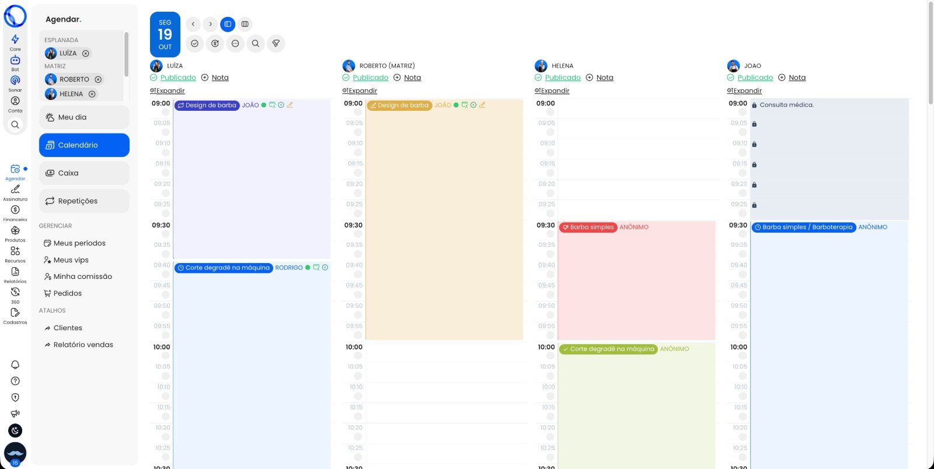
Task: Click the Publicado link under LUÍZA
Action: pos(178,78)
